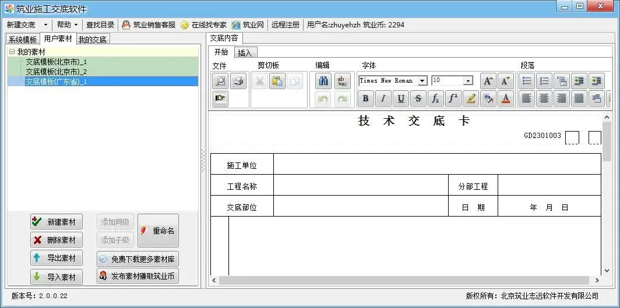
Task: Toggle bold formatting
Action: [365, 99]
